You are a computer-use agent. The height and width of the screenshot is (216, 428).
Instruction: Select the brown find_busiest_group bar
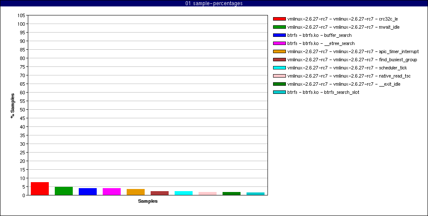[160, 193]
